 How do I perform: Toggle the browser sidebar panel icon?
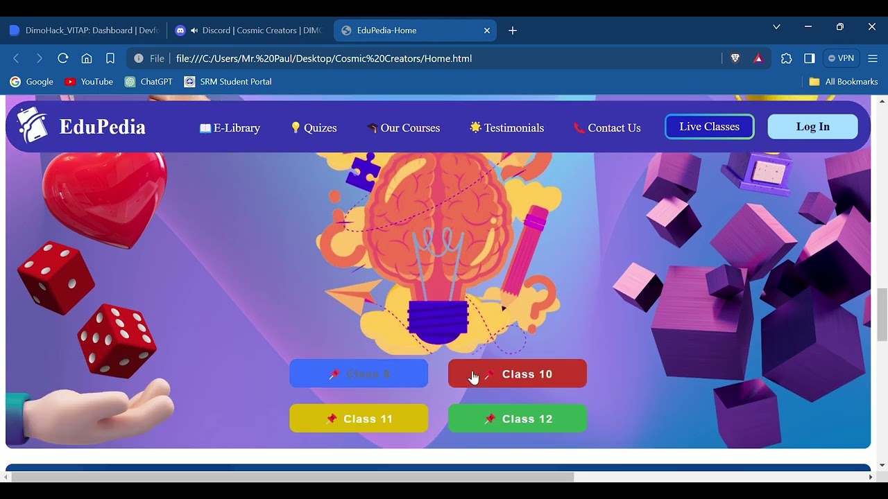tap(810, 58)
